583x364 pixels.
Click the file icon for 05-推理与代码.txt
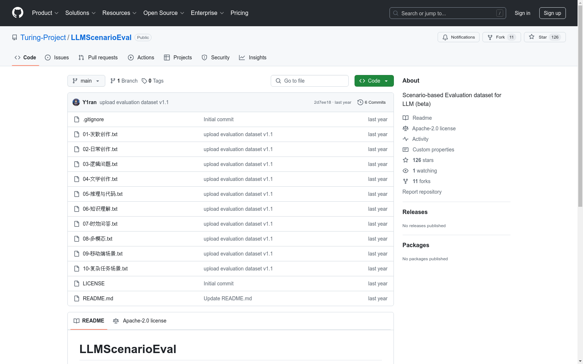click(77, 194)
